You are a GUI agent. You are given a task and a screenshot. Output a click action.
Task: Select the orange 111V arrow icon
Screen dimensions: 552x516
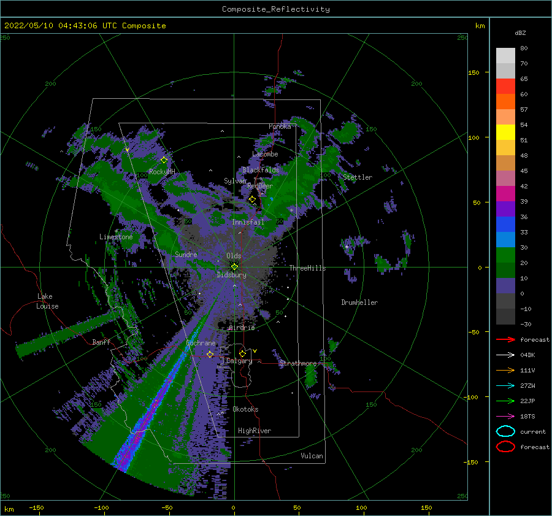click(x=505, y=370)
